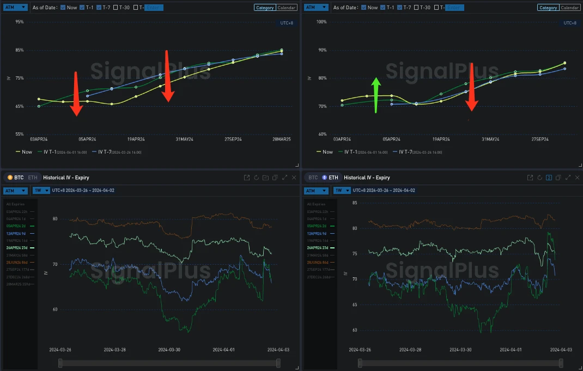Screen dimensions: 583x371
Task: Refresh the ETH Historical IV chart
Action: point(540,178)
